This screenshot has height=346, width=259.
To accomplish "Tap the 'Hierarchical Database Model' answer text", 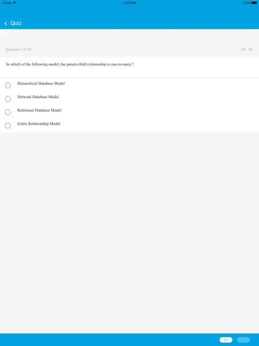I will tap(41, 83).
